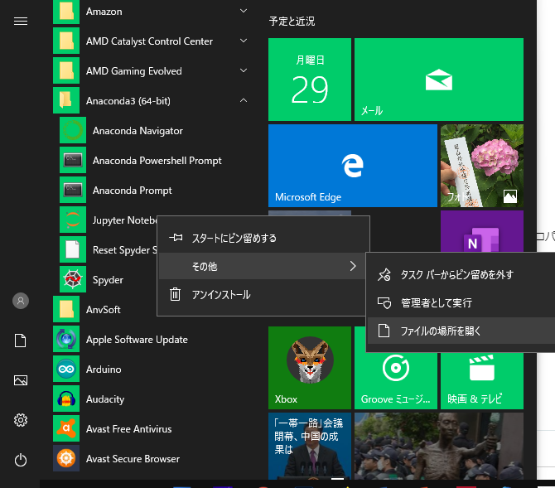Screen dimensions: 555x488
Task: Open Settings gear in Start sidebar
Action: click(21, 420)
